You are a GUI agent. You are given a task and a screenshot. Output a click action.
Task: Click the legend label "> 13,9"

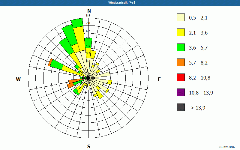pos(198,108)
